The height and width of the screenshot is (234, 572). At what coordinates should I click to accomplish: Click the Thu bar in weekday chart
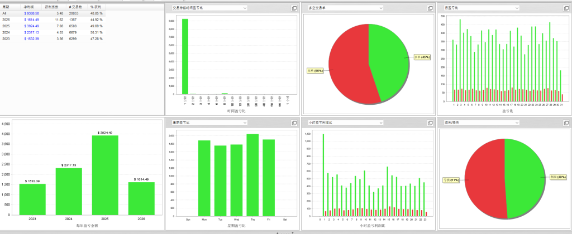tap(252, 175)
